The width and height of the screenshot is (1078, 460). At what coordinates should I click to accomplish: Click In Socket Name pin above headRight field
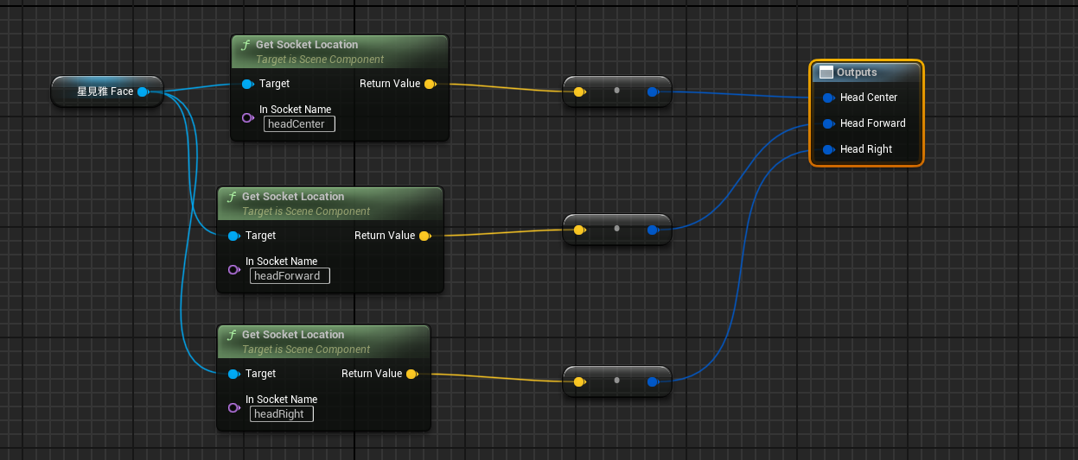[x=233, y=406]
